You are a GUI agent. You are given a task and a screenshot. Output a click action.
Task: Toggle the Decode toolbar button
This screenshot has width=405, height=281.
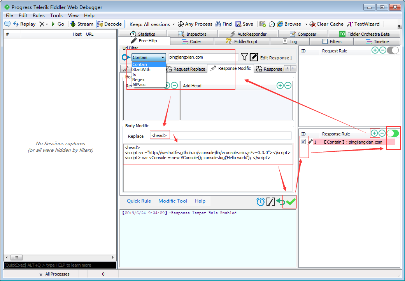coord(110,24)
